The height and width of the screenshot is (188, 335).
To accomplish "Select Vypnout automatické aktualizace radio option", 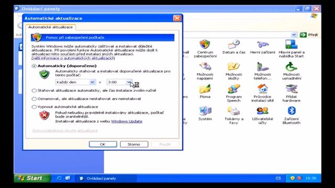I will tap(34, 107).
